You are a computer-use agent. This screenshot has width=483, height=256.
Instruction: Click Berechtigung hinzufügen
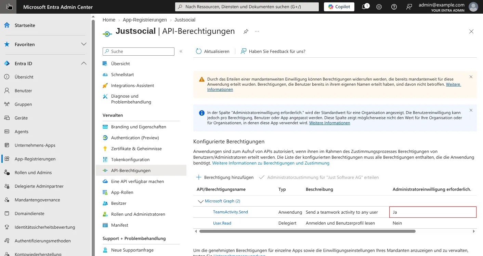click(x=225, y=177)
